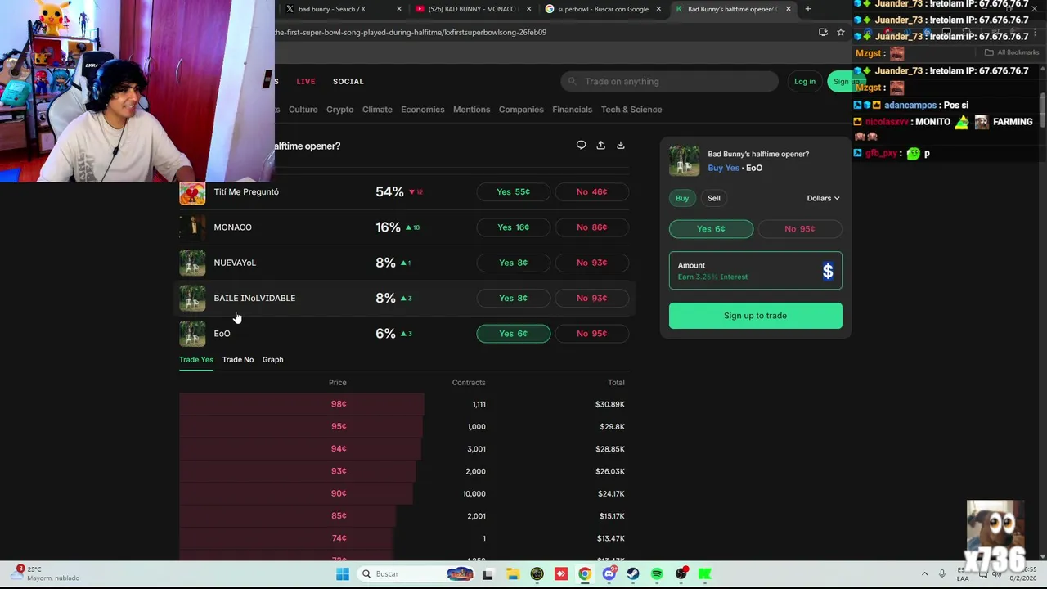Click the Tití Me Preguntó thumbnail

[192, 191]
